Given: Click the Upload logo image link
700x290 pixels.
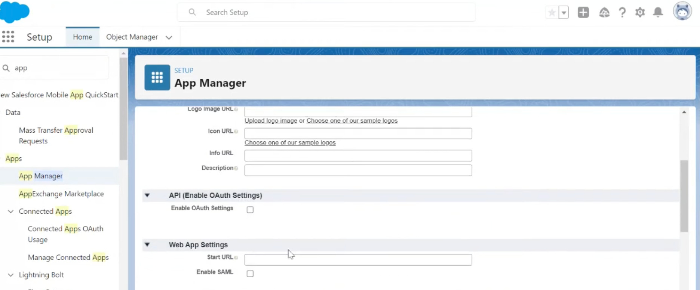Looking at the screenshot, I should pos(271,121).
